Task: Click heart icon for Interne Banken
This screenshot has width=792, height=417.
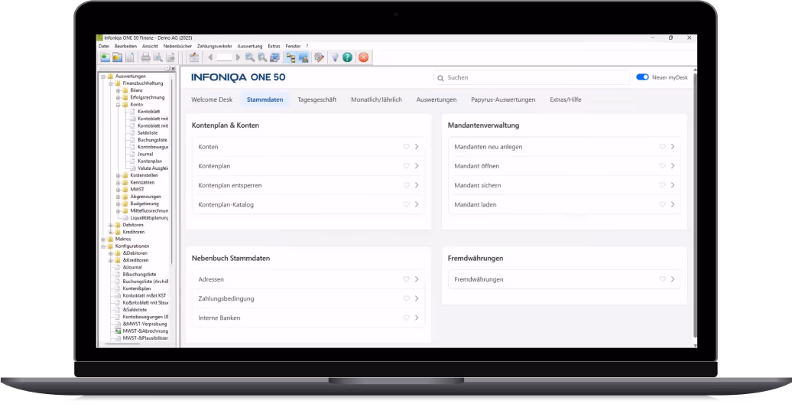Action: [x=406, y=318]
